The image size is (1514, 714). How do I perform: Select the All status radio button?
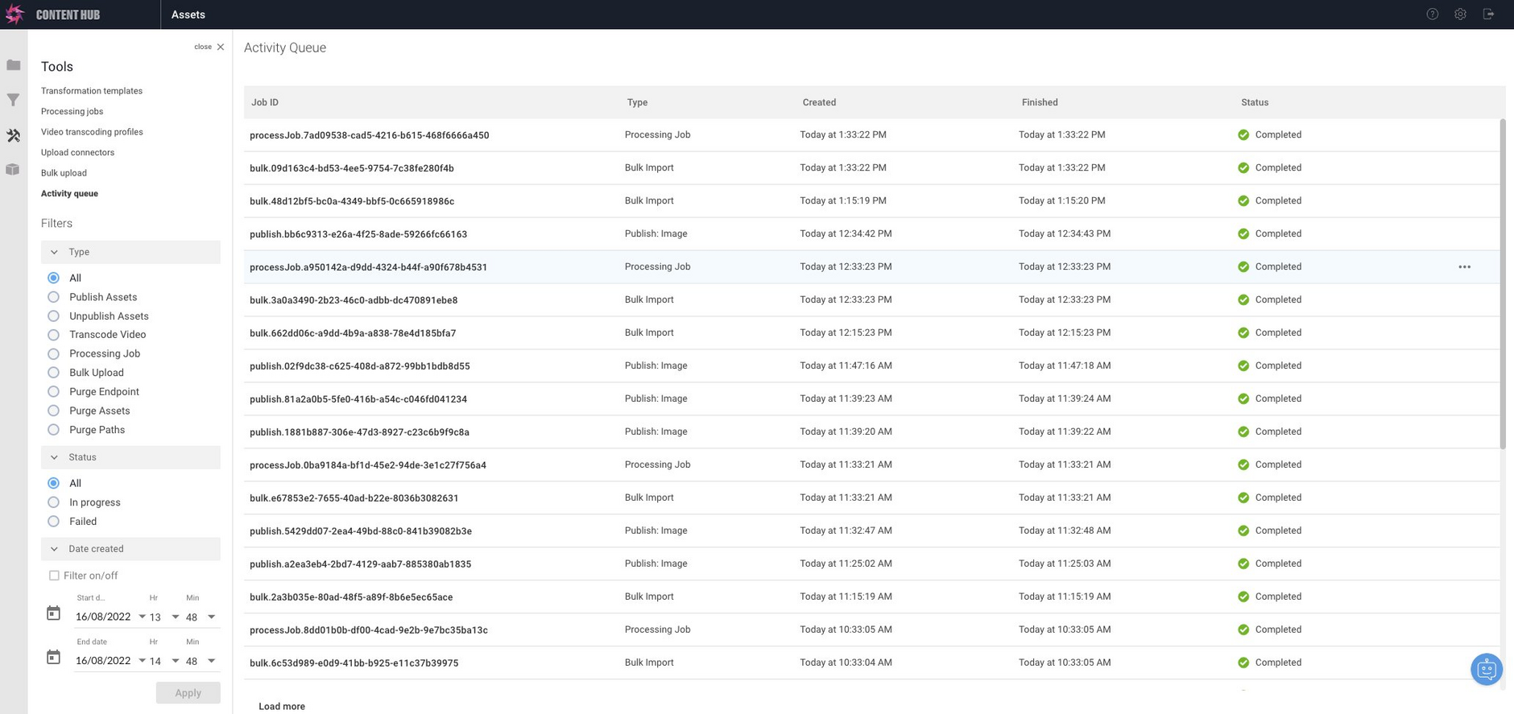tap(54, 483)
